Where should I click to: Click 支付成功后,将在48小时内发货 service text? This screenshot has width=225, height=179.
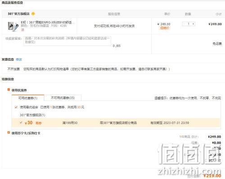click(114, 26)
